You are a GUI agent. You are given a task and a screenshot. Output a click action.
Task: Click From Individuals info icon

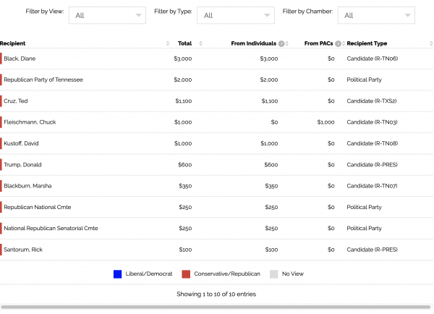281,43
